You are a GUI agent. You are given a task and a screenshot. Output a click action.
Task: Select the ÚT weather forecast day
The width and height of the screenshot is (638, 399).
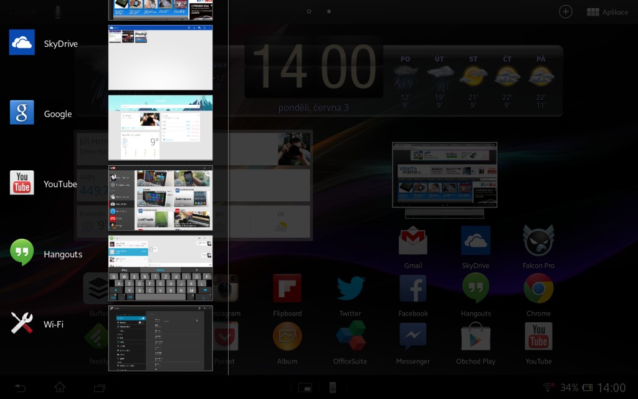[x=439, y=82]
